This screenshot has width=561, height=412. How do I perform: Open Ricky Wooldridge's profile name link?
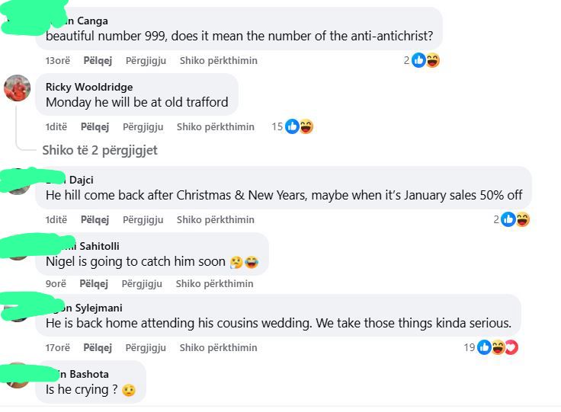(x=89, y=87)
